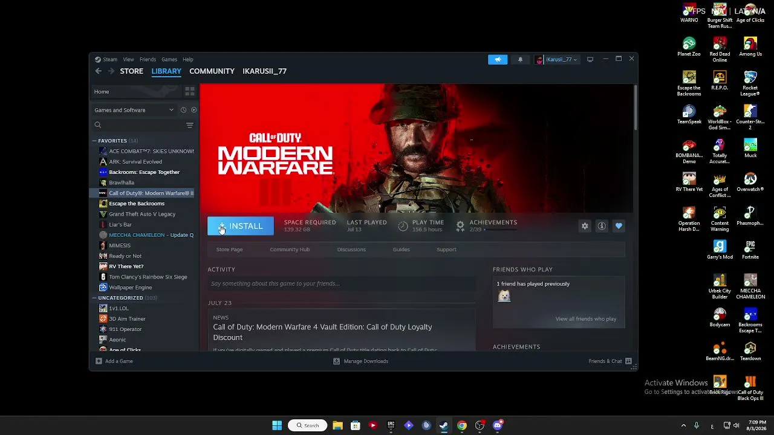Sort library by recent activity clock icon
Screen dimensions: 774x435
point(183,110)
